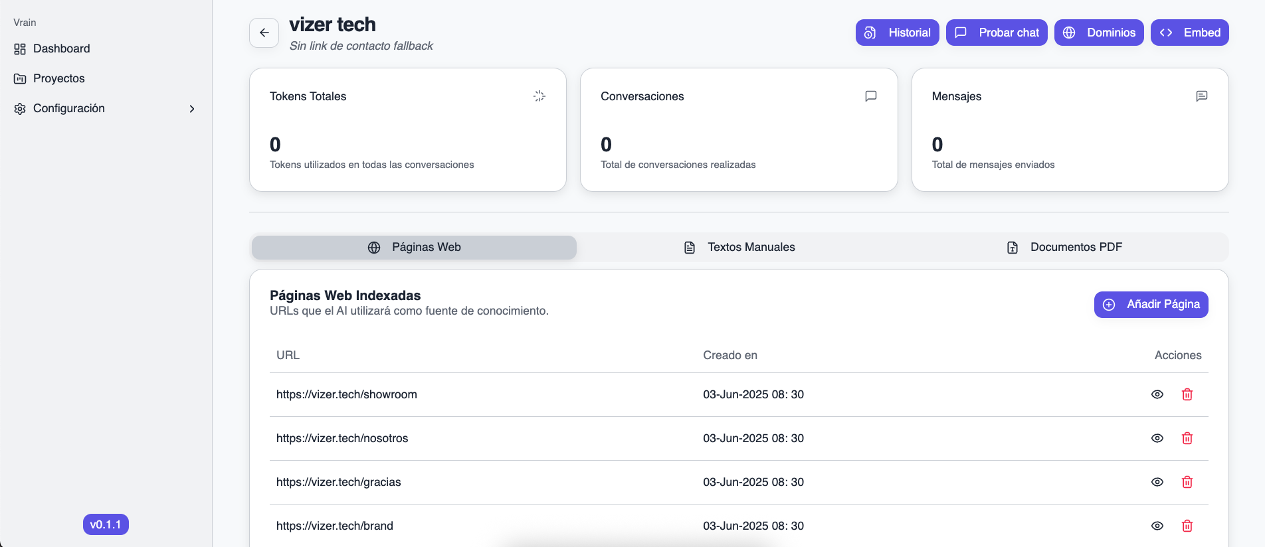Expand the Configuración chevron arrow
Screen dimensions: 1265x547
point(192,109)
